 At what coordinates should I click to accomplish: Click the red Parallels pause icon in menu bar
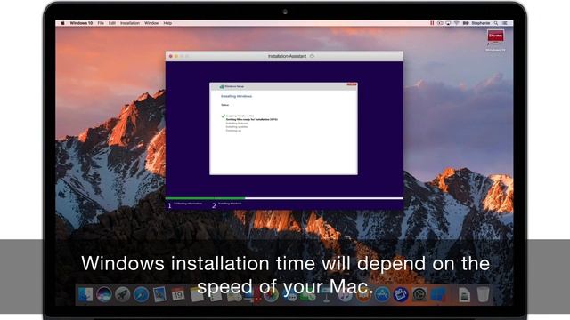432,23
